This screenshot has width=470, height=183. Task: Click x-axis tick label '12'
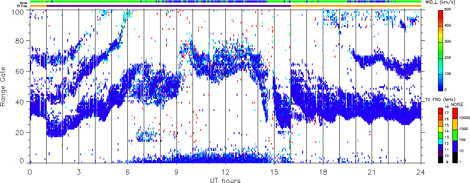225,172
